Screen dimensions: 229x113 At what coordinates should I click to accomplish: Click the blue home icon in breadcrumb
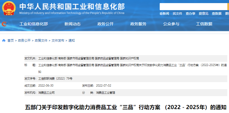coord(4,40)
